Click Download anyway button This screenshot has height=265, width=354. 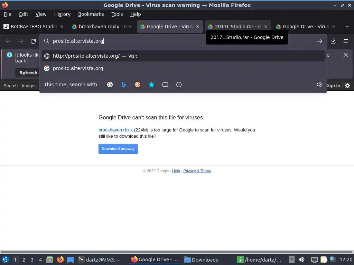pyautogui.click(x=118, y=149)
